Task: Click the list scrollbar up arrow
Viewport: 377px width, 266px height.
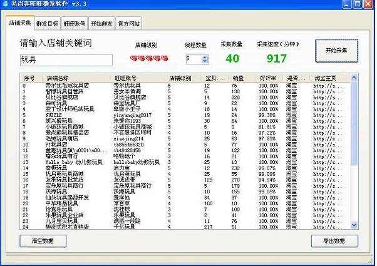Action: click(x=354, y=78)
